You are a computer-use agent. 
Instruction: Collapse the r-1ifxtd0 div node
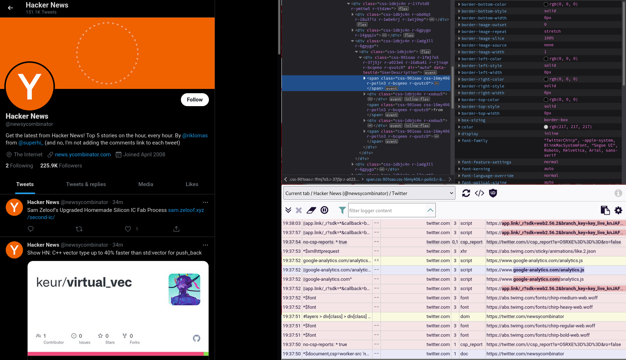(x=349, y=4)
